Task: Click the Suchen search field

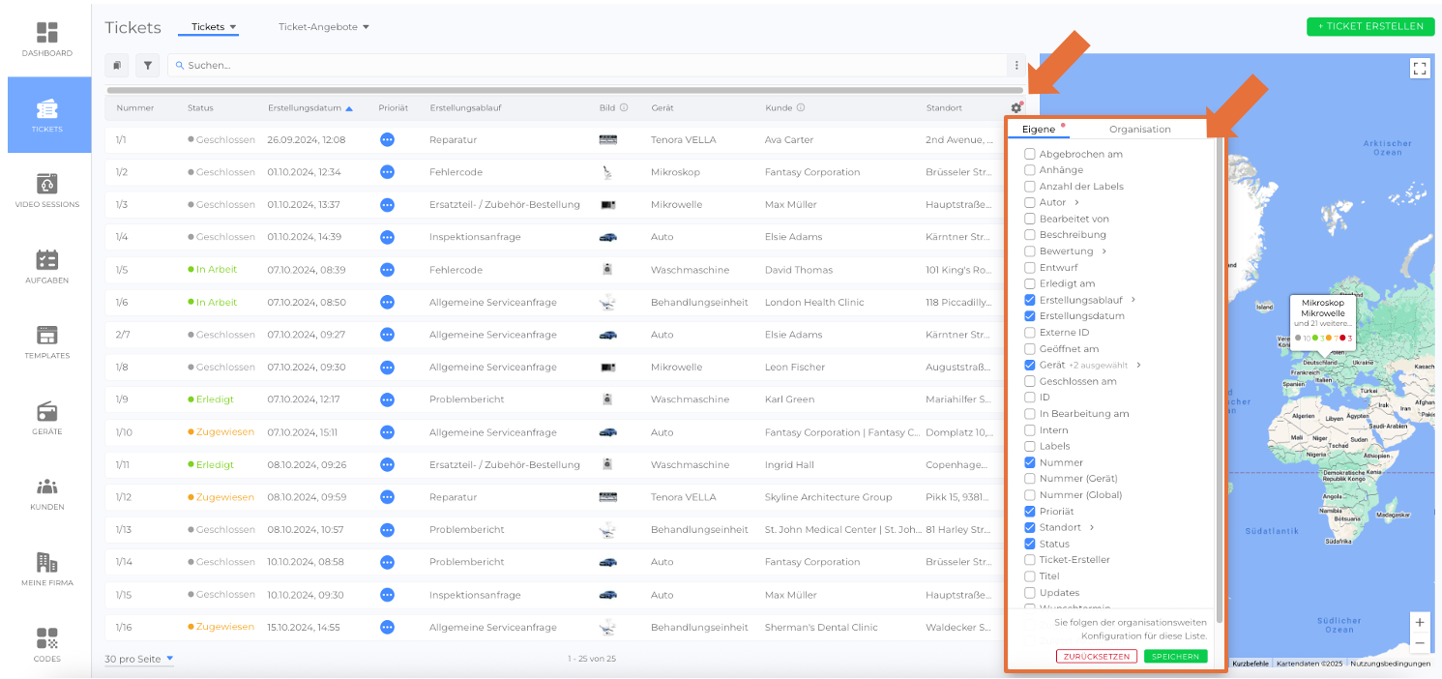Action: pos(580,66)
